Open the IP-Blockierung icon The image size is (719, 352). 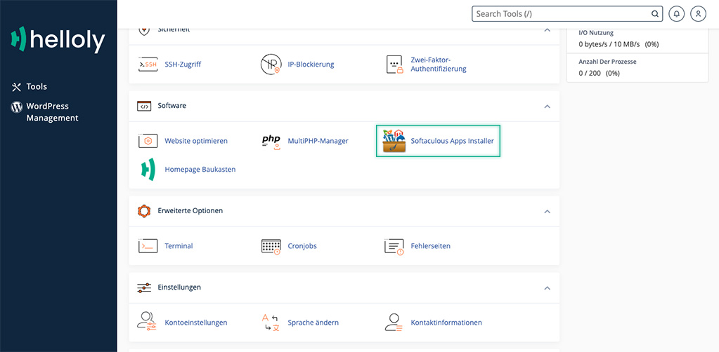[271, 65]
